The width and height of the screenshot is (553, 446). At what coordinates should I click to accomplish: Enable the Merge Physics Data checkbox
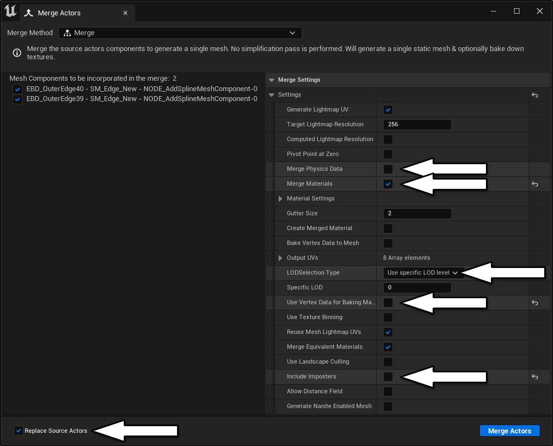pos(388,169)
